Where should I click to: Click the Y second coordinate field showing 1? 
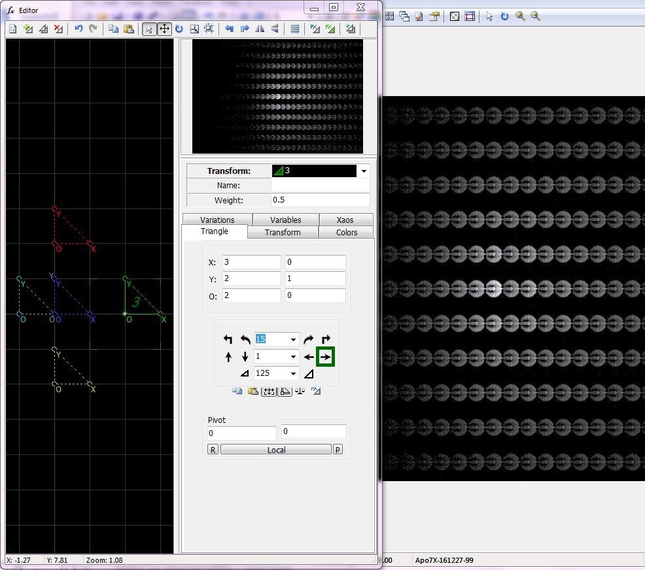click(315, 278)
